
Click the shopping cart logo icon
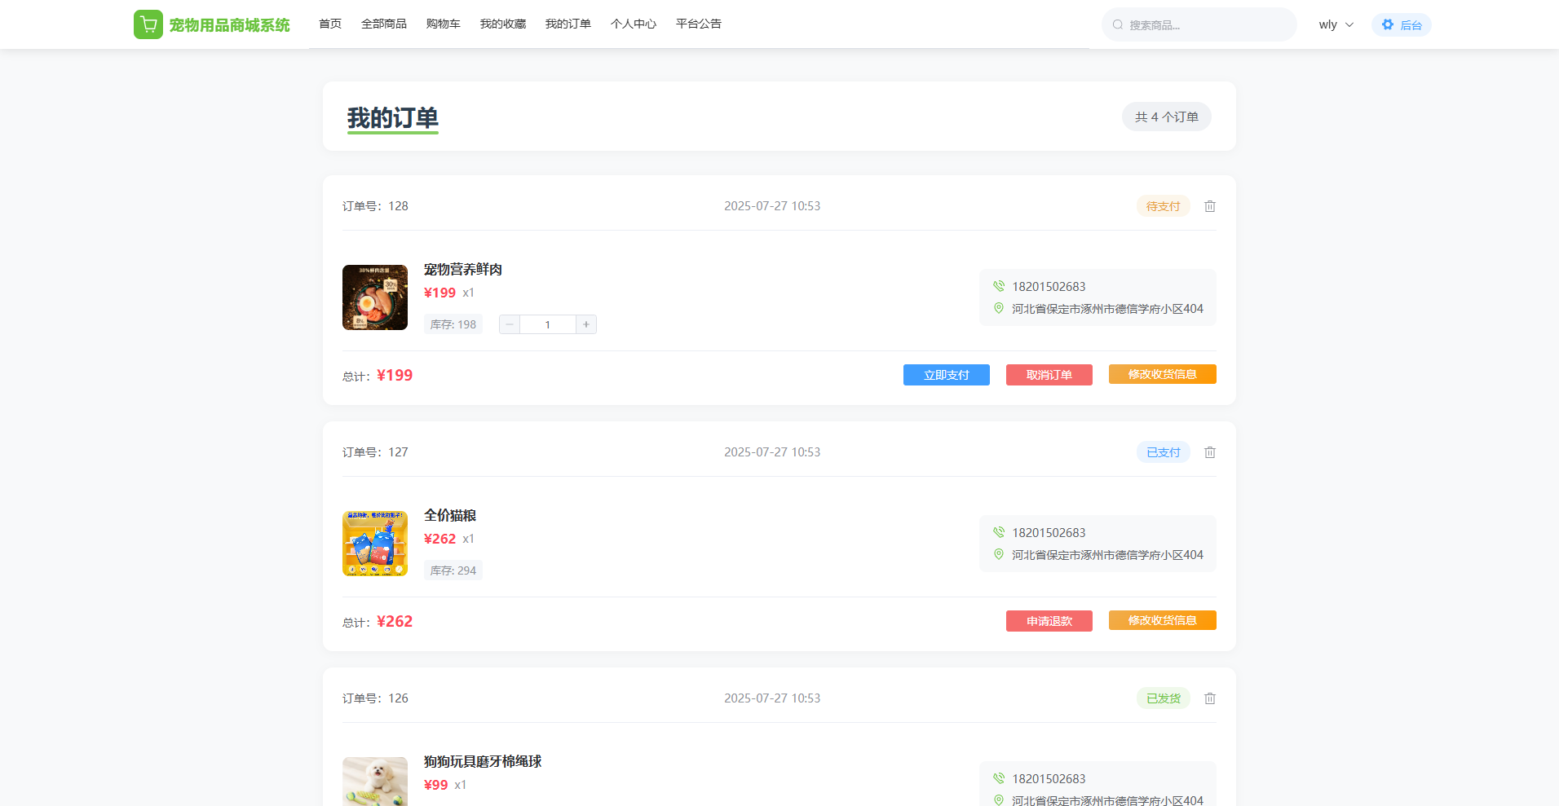(x=148, y=24)
